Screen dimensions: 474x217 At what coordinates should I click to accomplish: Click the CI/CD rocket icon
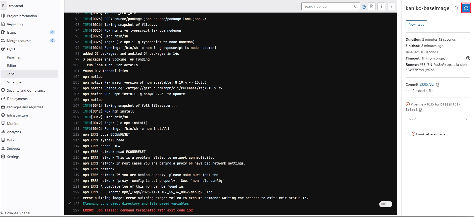click(3, 49)
